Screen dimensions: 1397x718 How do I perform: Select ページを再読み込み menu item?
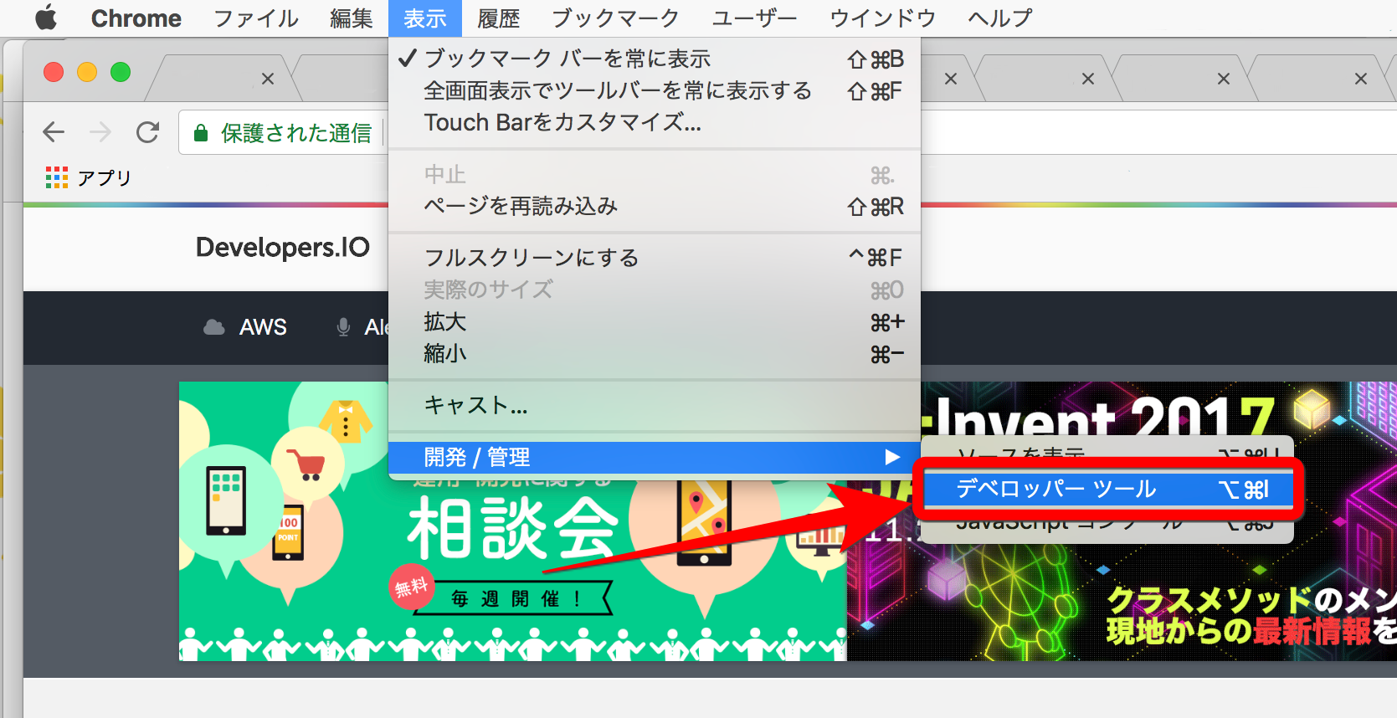(655, 206)
